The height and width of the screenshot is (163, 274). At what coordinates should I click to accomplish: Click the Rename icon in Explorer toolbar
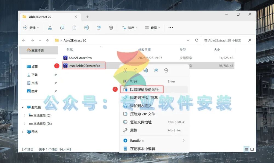point(87,28)
